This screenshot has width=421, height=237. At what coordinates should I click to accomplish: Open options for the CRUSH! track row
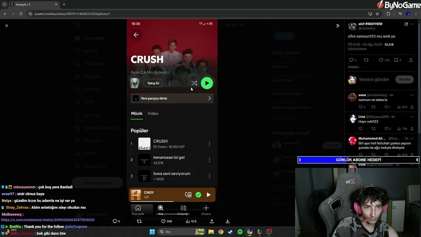click(209, 144)
